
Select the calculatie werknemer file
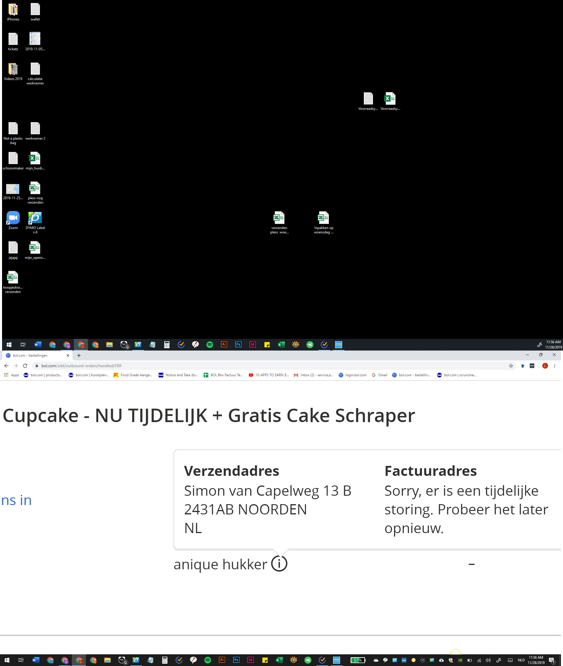pos(35,74)
